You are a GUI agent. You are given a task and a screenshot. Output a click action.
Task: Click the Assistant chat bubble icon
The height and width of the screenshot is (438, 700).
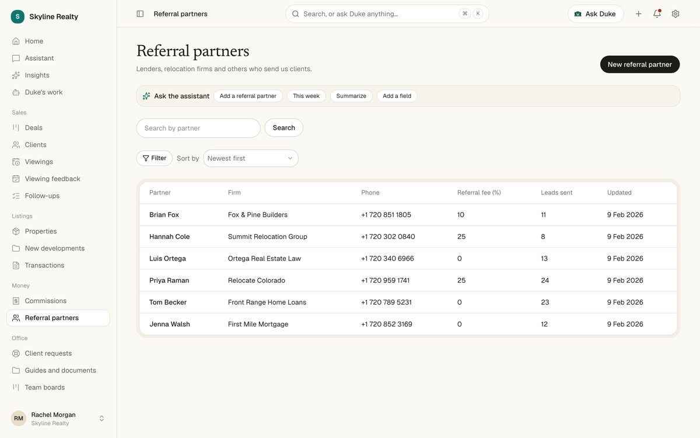16,58
